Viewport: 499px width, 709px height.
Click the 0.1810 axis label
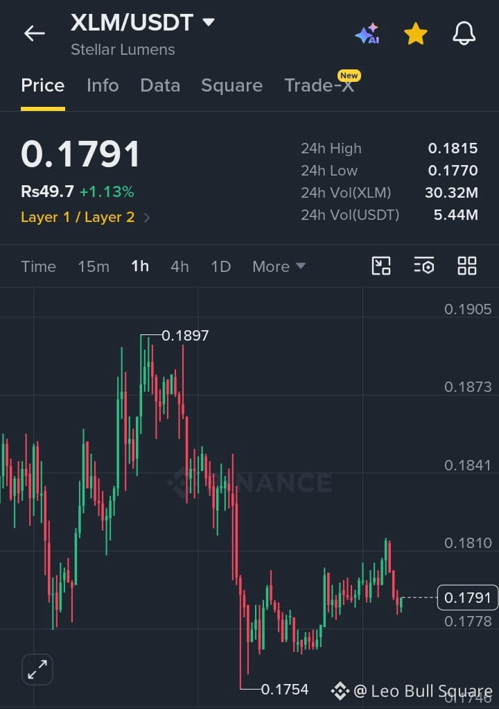pyautogui.click(x=468, y=543)
